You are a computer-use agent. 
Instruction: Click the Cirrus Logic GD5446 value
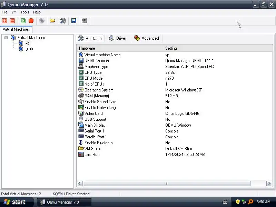coord(182,114)
